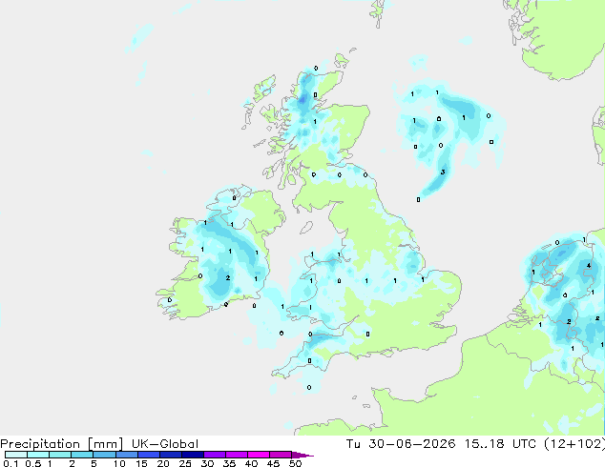Pick the legend swatch between 20 and 25
The height and width of the screenshot is (467, 605).
[x=170, y=455]
